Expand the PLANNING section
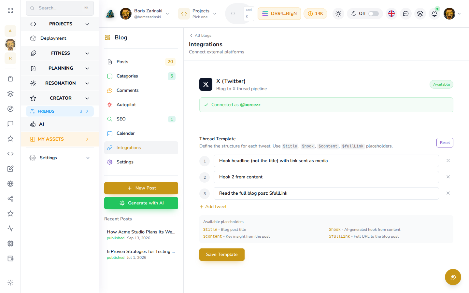The height and width of the screenshot is (293, 469). click(60, 68)
